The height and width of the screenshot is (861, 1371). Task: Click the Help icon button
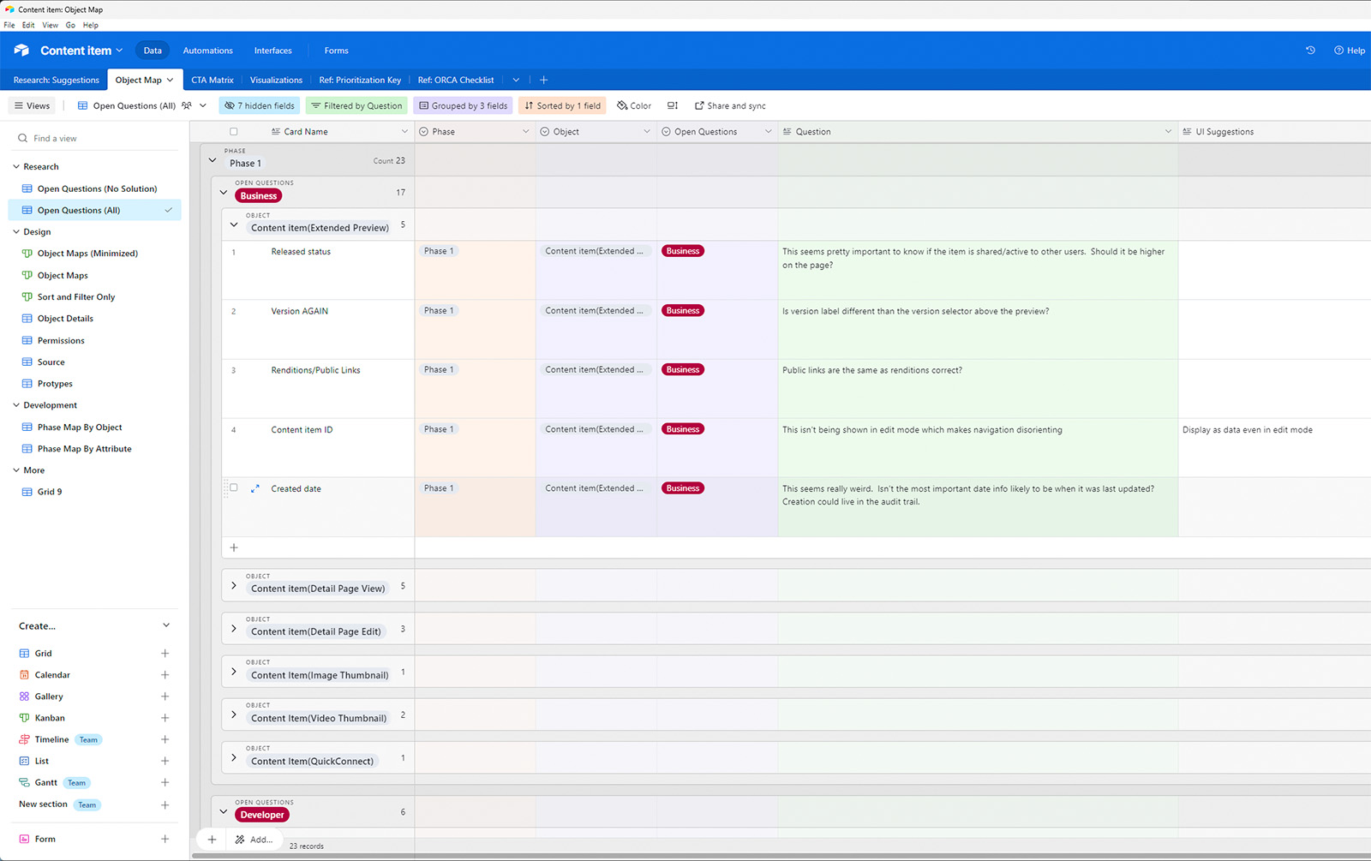[x=1350, y=51]
